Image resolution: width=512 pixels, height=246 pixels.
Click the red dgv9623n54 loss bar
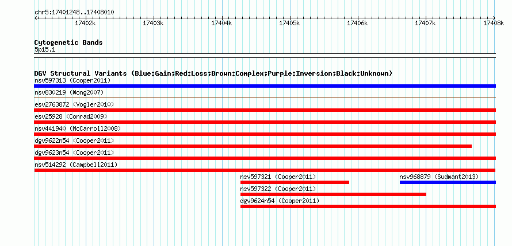point(265,158)
